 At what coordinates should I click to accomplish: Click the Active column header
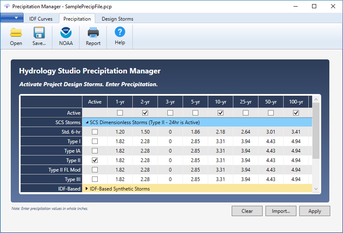[x=95, y=102]
